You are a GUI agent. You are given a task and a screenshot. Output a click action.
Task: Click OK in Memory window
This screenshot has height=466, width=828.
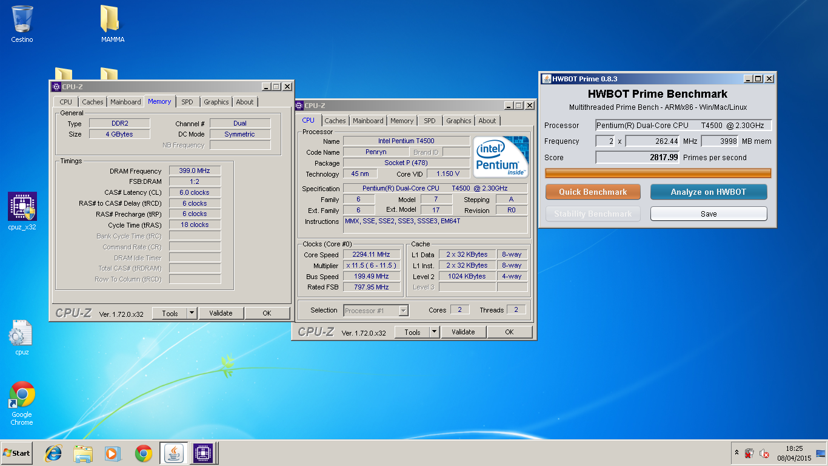pyautogui.click(x=267, y=313)
